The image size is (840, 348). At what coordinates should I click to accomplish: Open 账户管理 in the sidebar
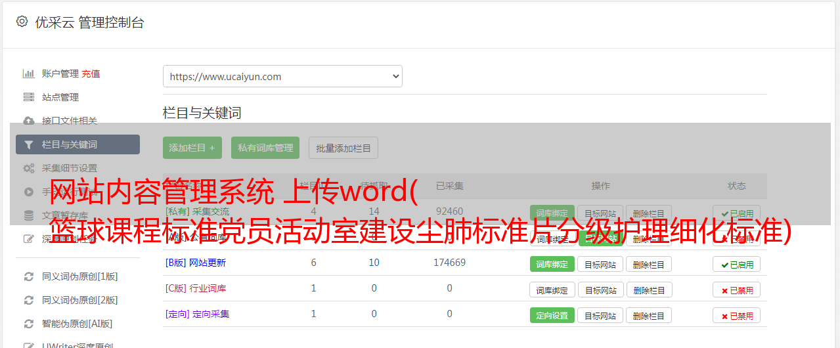click(60, 74)
